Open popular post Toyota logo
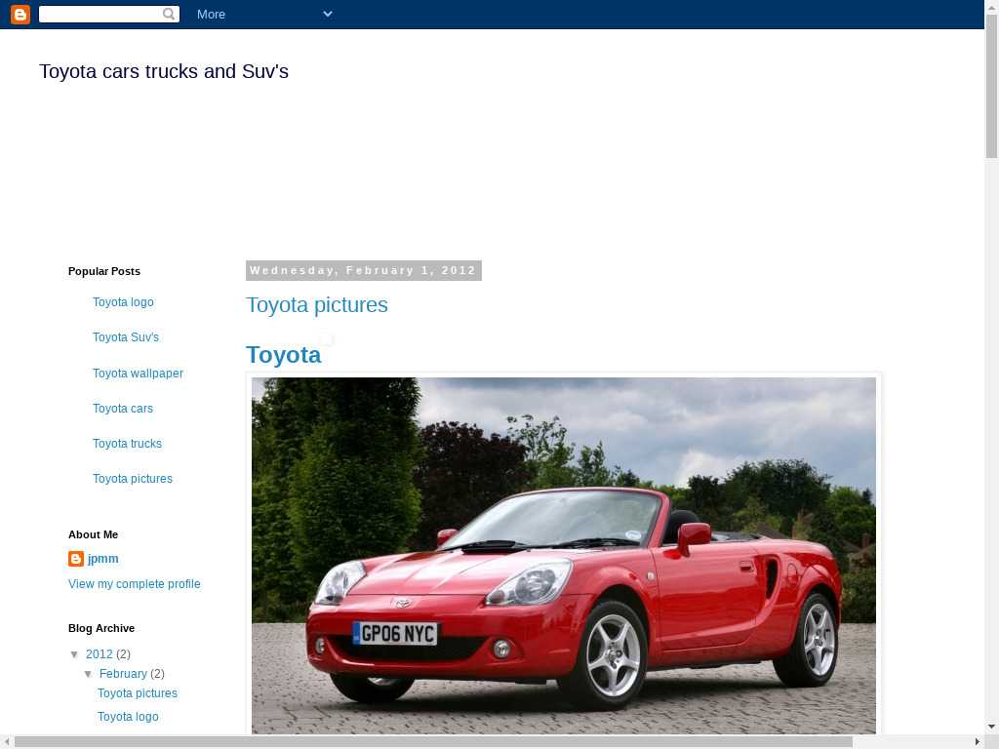999x749 pixels. click(x=123, y=302)
